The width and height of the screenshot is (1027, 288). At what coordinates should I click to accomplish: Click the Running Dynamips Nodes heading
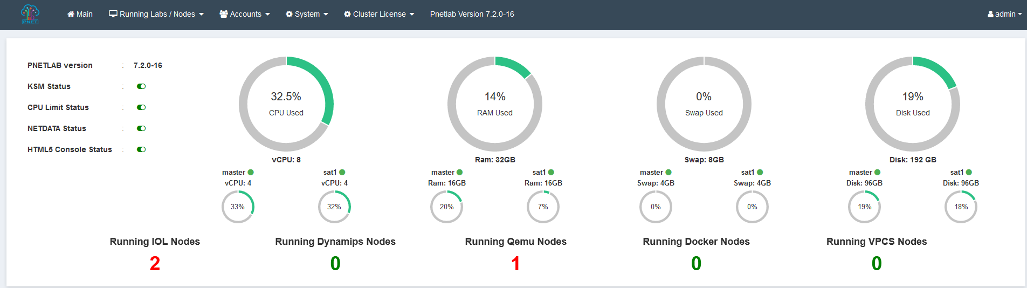click(x=335, y=242)
